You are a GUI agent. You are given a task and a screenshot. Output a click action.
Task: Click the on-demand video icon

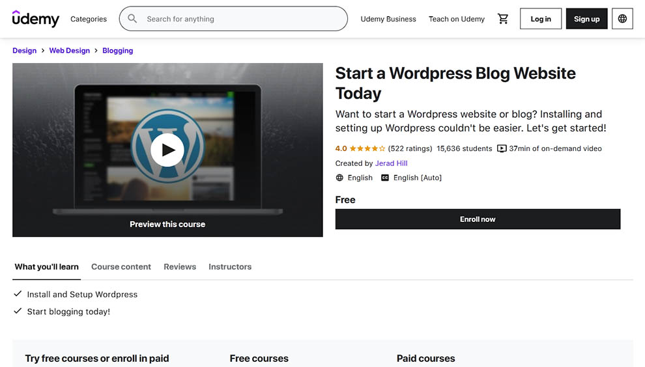pyautogui.click(x=502, y=148)
